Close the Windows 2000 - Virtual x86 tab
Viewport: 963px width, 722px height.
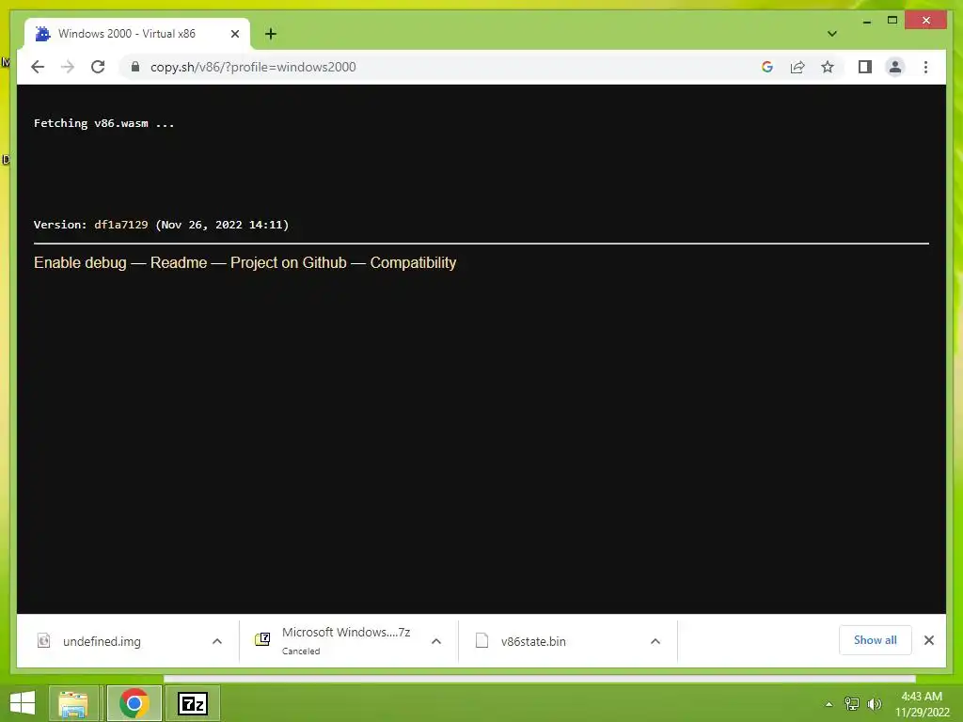234,34
